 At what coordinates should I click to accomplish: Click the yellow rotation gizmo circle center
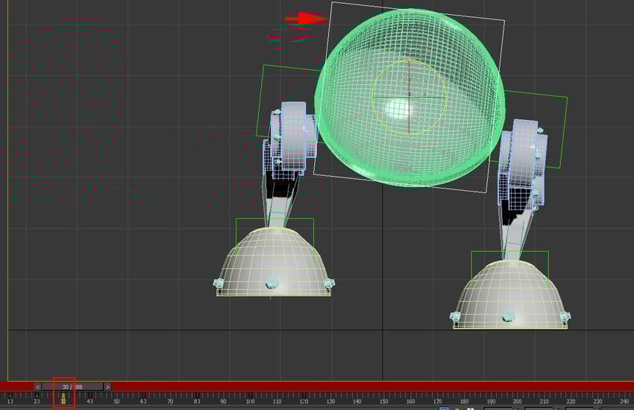[409, 97]
